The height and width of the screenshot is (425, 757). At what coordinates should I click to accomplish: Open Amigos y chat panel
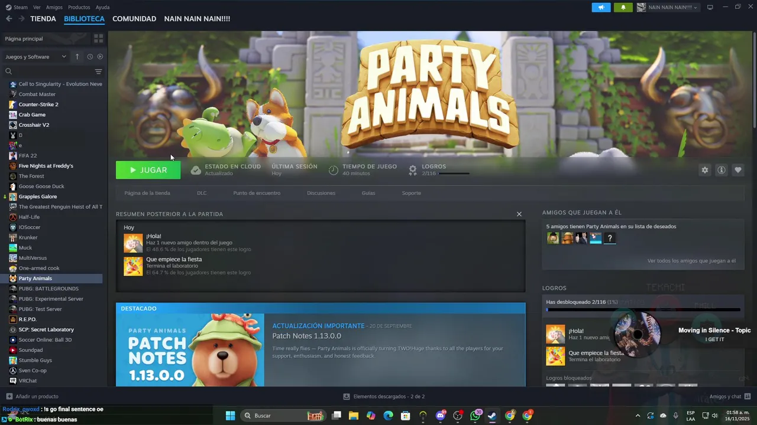730,397
